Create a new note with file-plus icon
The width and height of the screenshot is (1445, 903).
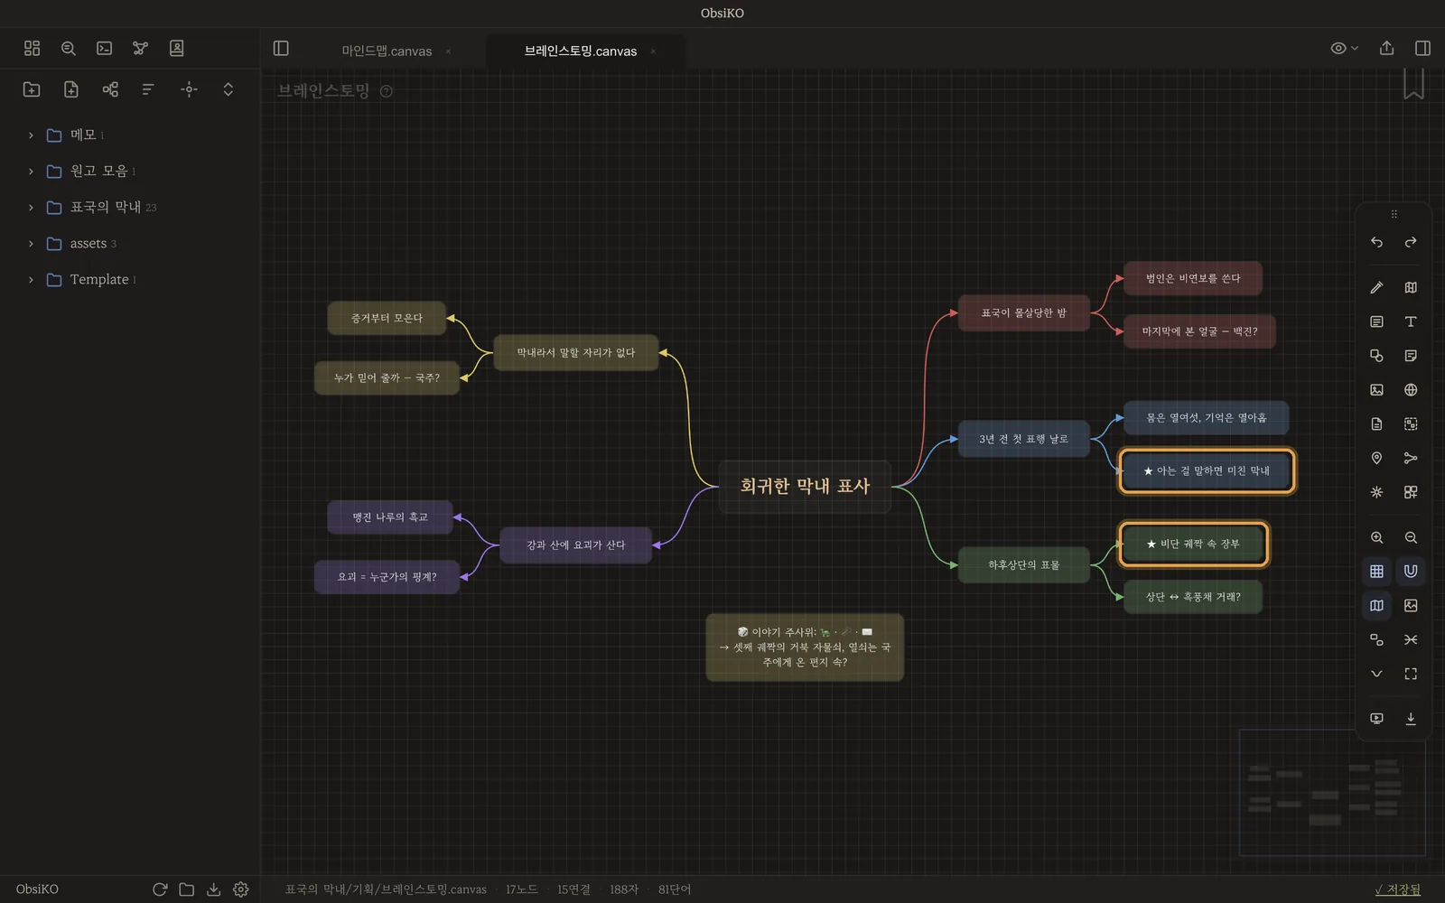pyautogui.click(x=71, y=89)
